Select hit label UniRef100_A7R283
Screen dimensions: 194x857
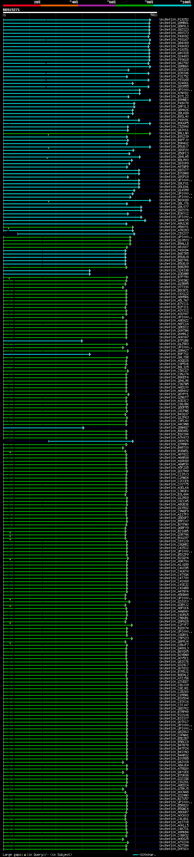coord(174,230)
